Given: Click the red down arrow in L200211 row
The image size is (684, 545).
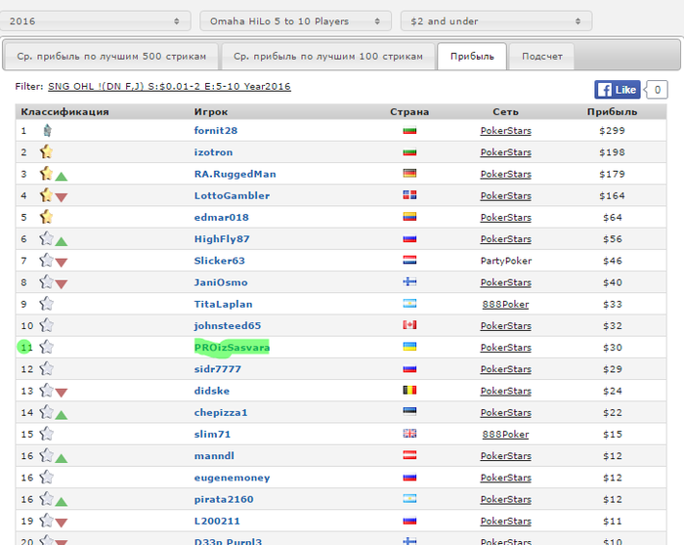Looking at the screenshot, I should (x=61, y=523).
